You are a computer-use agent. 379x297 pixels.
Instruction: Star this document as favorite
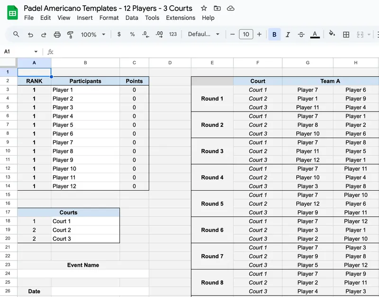click(x=204, y=9)
